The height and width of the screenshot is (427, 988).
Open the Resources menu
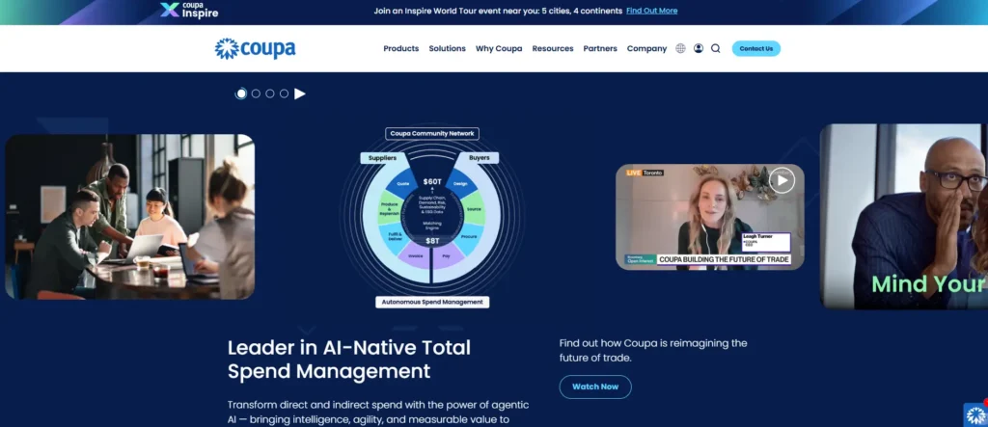click(x=553, y=48)
